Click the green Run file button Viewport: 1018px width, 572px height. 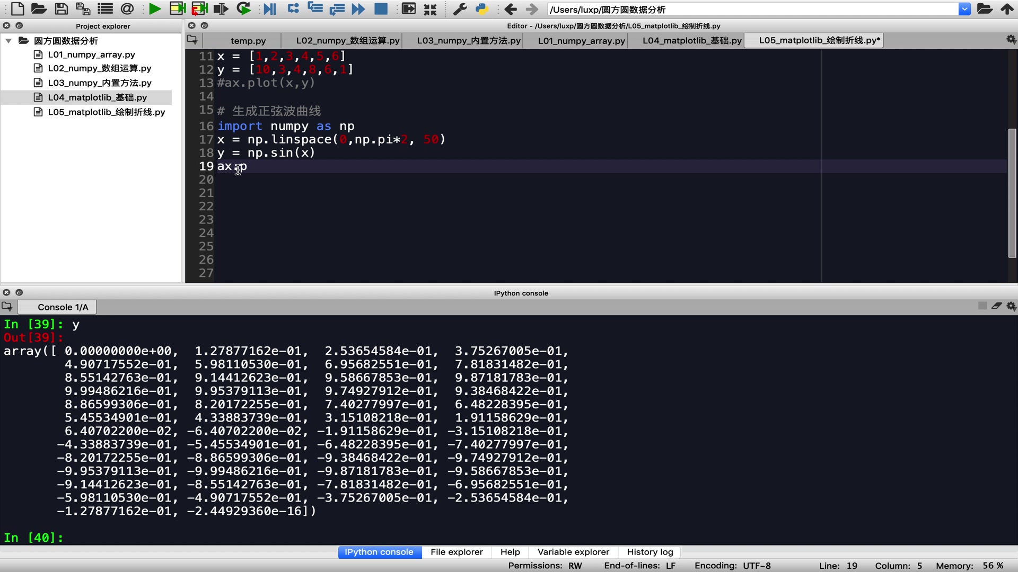155,9
